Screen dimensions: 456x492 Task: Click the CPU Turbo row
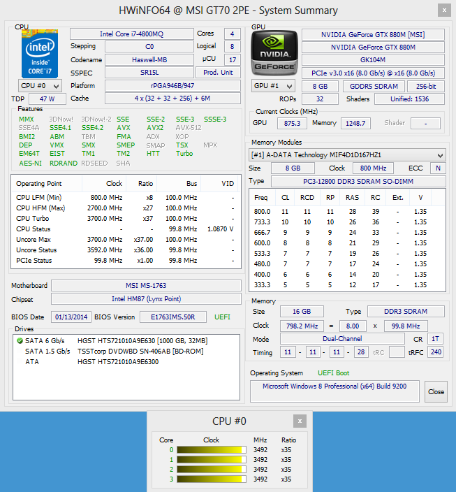pyautogui.click(x=126, y=218)
